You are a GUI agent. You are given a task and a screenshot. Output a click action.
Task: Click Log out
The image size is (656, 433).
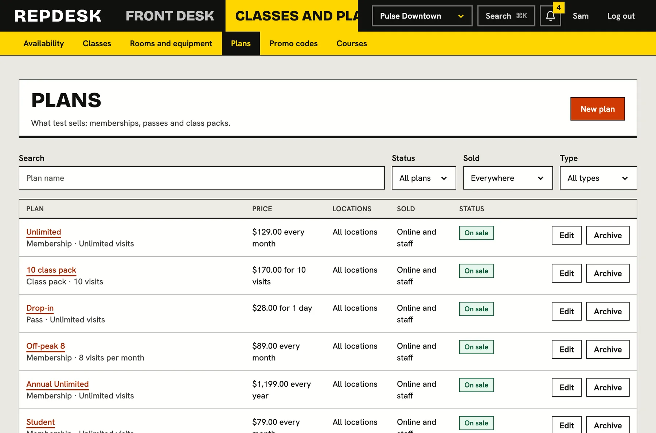(x=621, y=16)
